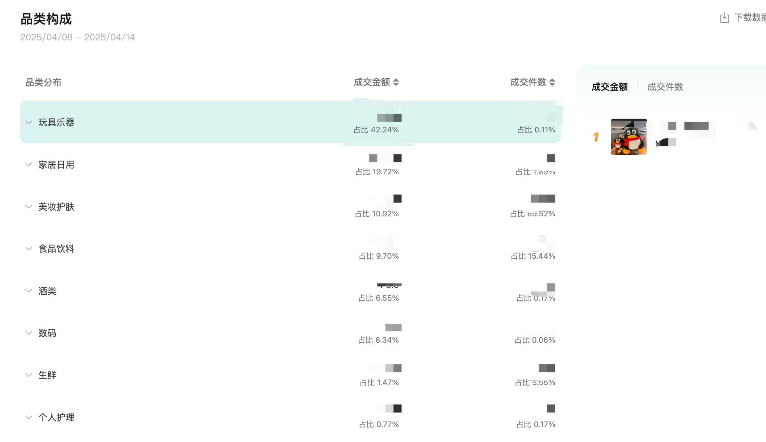
Task: Select the 食品饮料 category label
Action: [x=56, y=249]
